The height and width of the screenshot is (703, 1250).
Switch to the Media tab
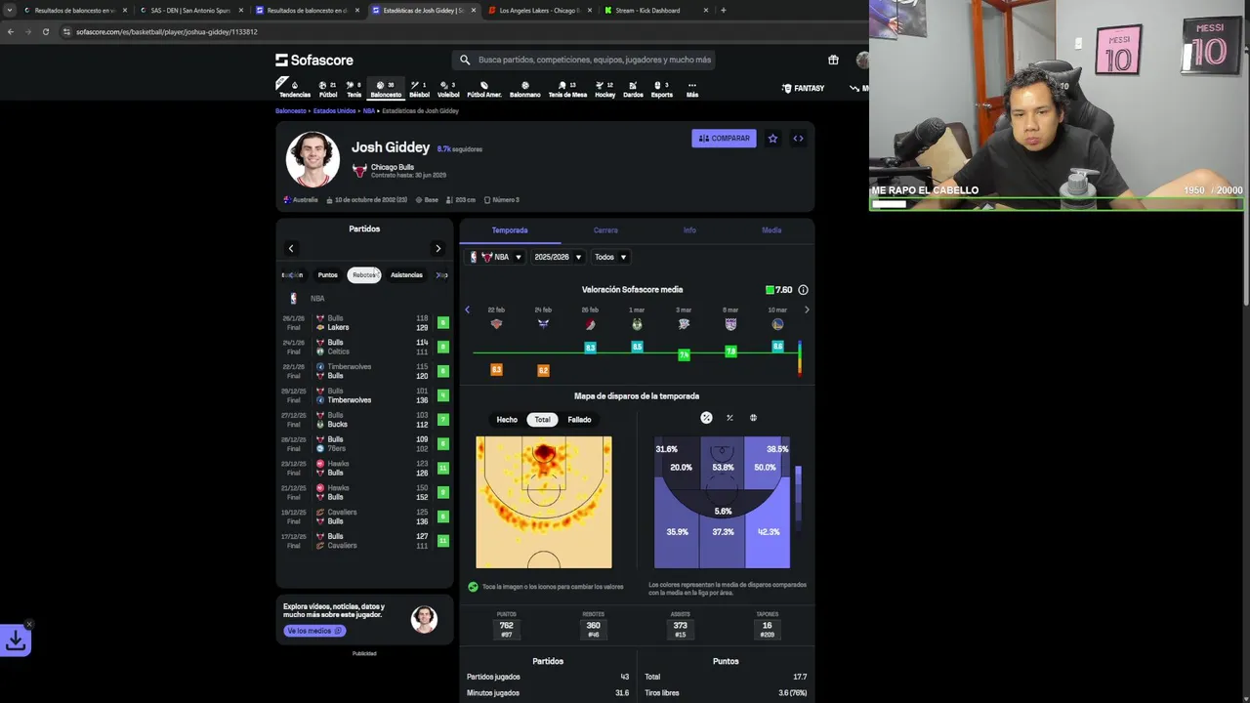click(771, 230)
